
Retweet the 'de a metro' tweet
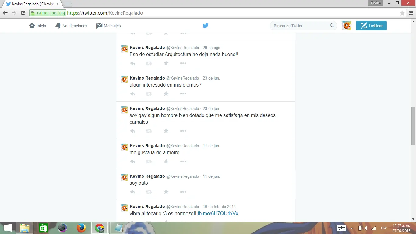point(149,161)
